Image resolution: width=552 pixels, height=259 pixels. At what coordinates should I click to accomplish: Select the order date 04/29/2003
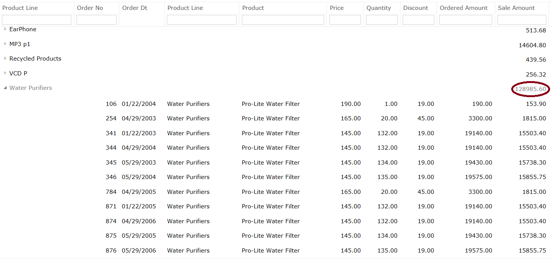(x=139, y=118)
